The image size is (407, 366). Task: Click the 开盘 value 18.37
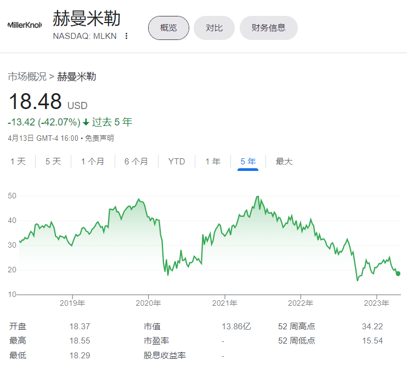pyautogui.click(x=80, y=327)
